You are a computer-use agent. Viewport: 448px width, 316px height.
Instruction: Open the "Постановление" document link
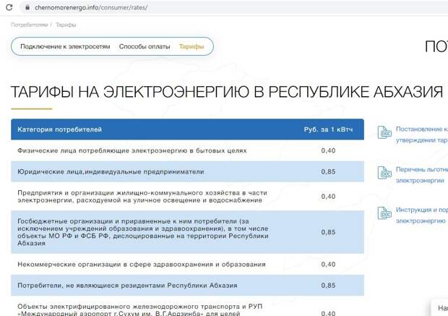coord(421,129)
